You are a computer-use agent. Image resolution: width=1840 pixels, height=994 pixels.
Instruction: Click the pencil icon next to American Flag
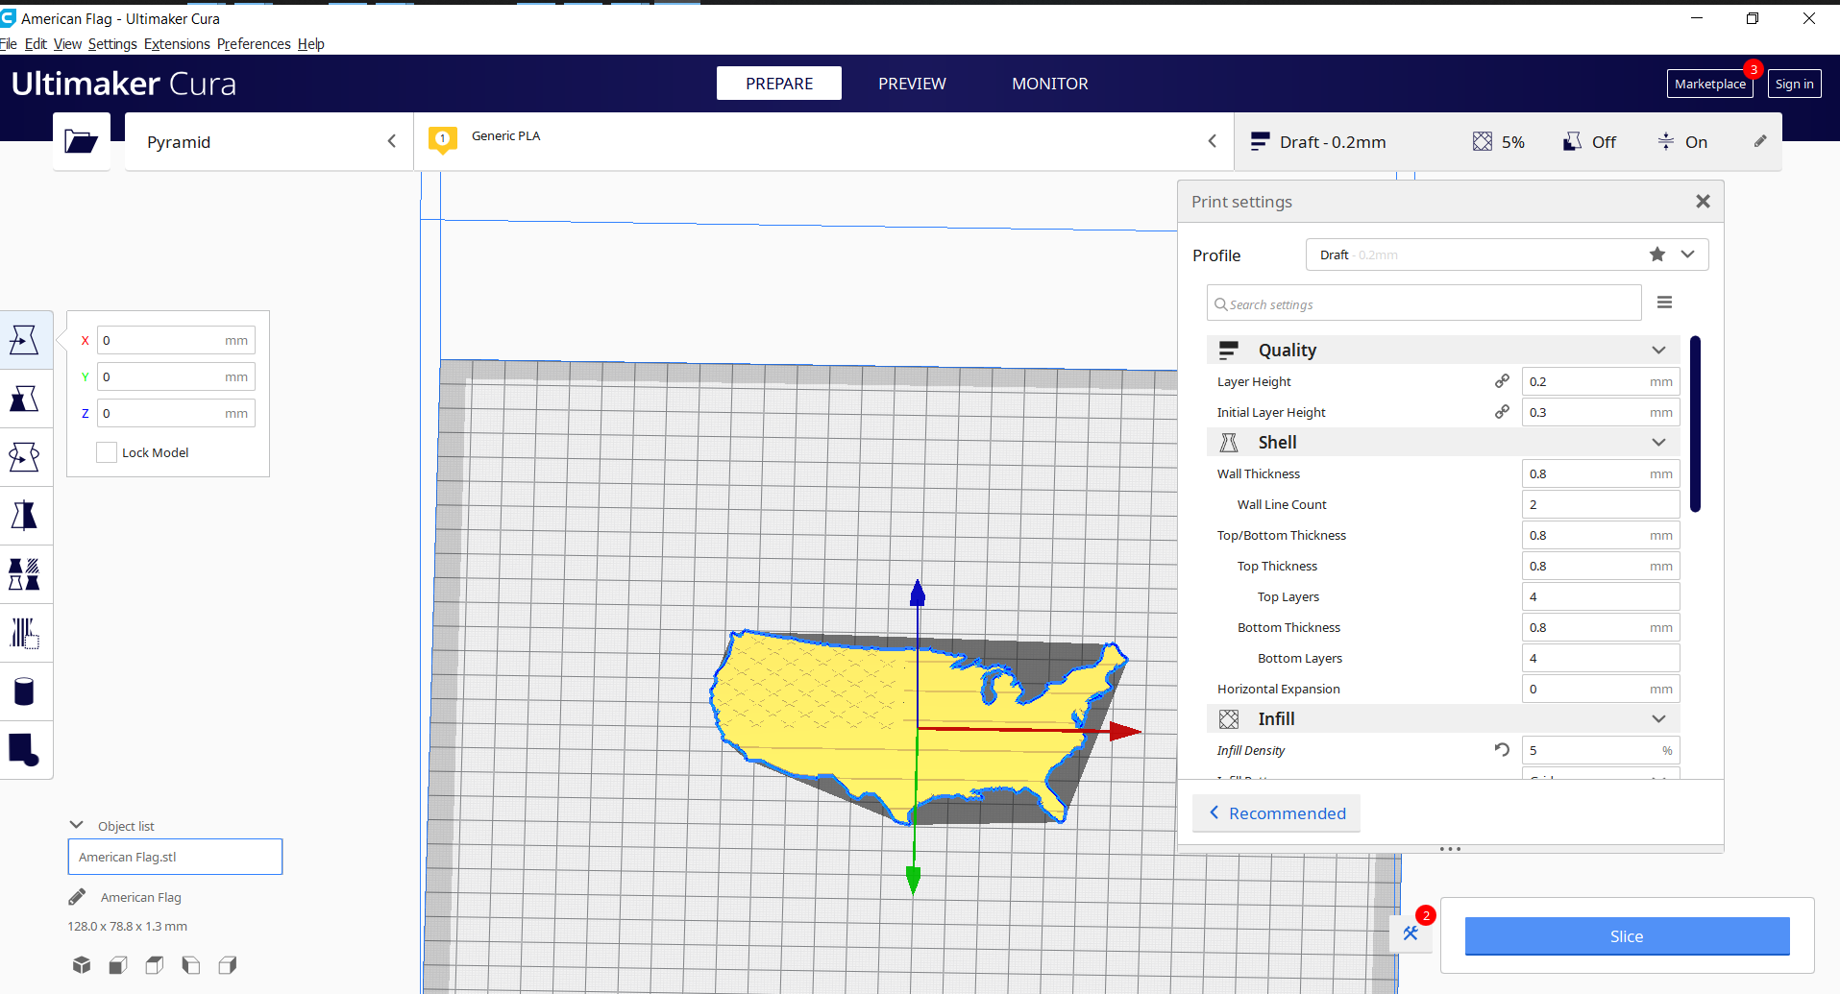77,897
